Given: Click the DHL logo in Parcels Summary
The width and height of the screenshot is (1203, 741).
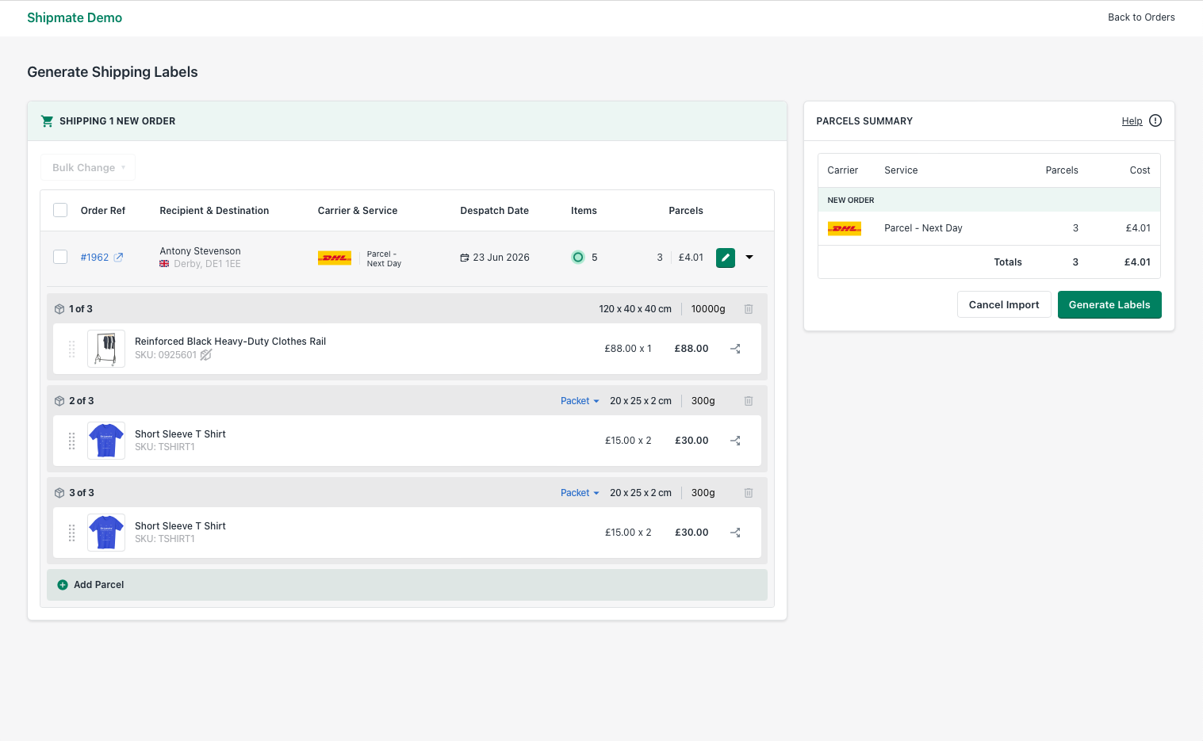Looking at the screenshot, I should tap(845, 228).
